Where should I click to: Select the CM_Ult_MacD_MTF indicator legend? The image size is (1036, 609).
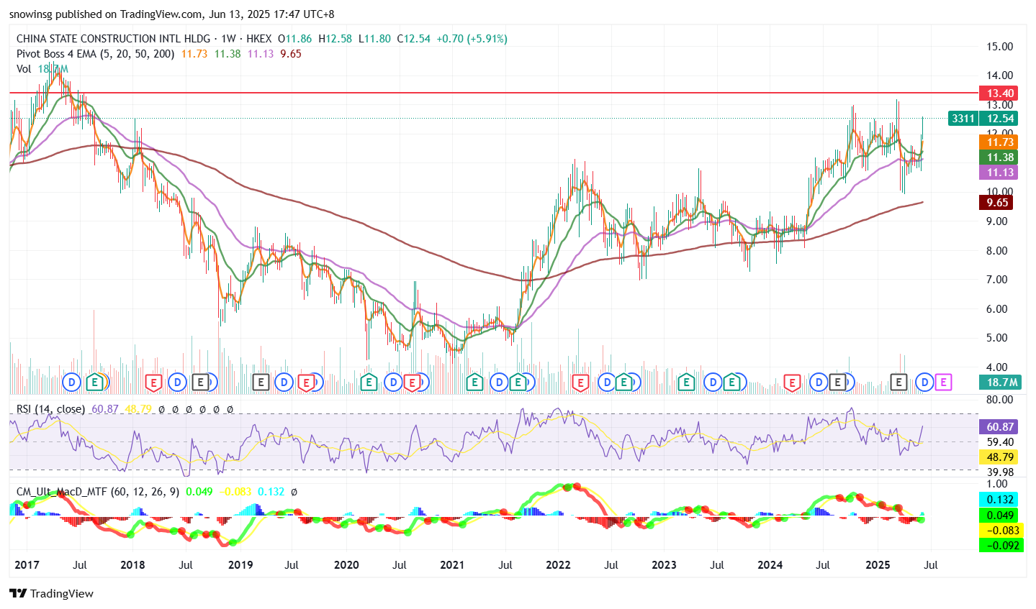click(x=97, y=492)
